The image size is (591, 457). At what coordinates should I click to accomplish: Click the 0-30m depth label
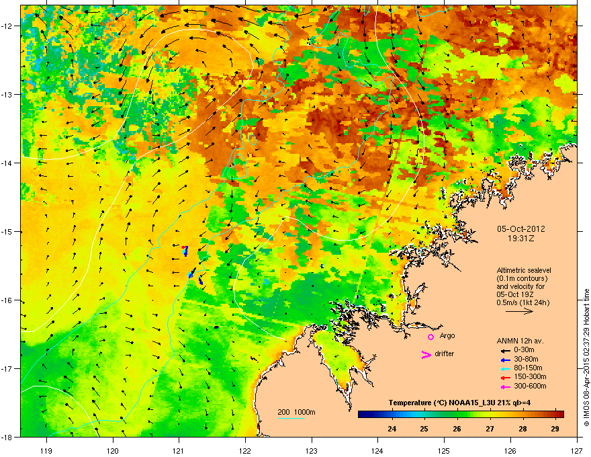tap(524, 350)
